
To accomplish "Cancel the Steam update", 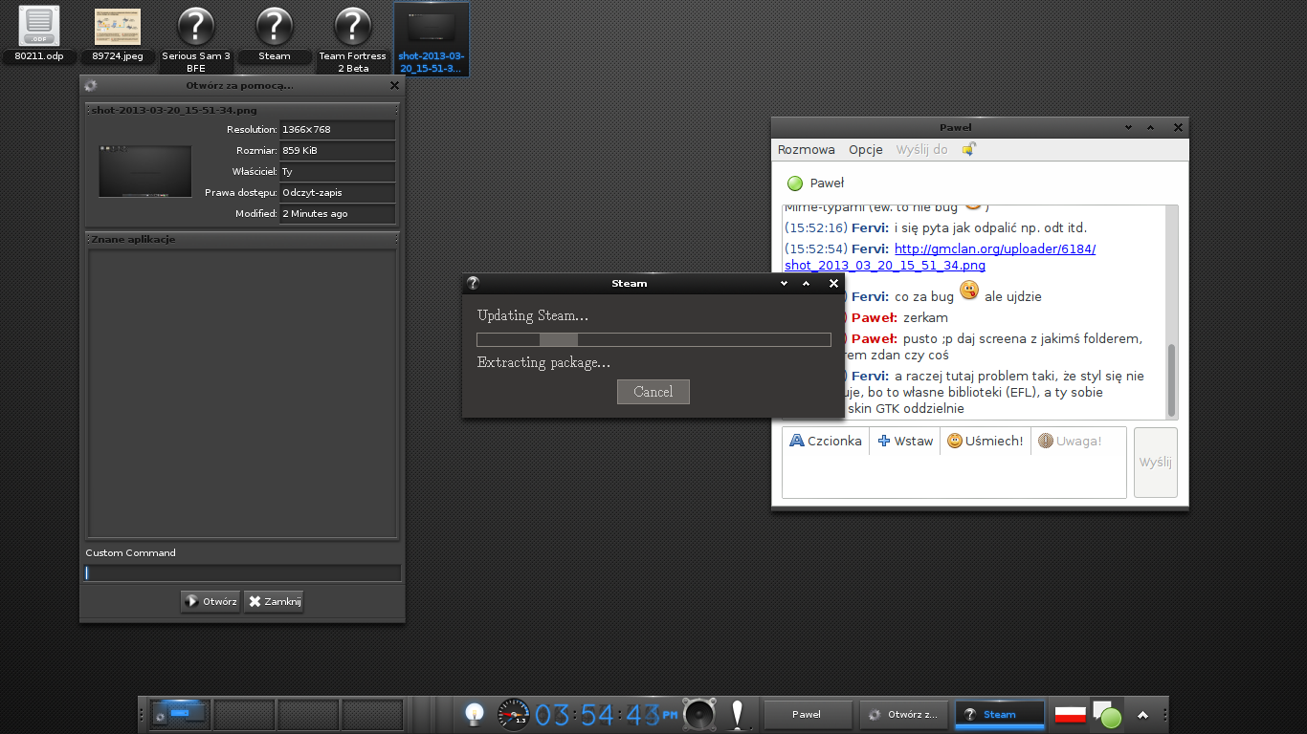I will tap(653, 392).
